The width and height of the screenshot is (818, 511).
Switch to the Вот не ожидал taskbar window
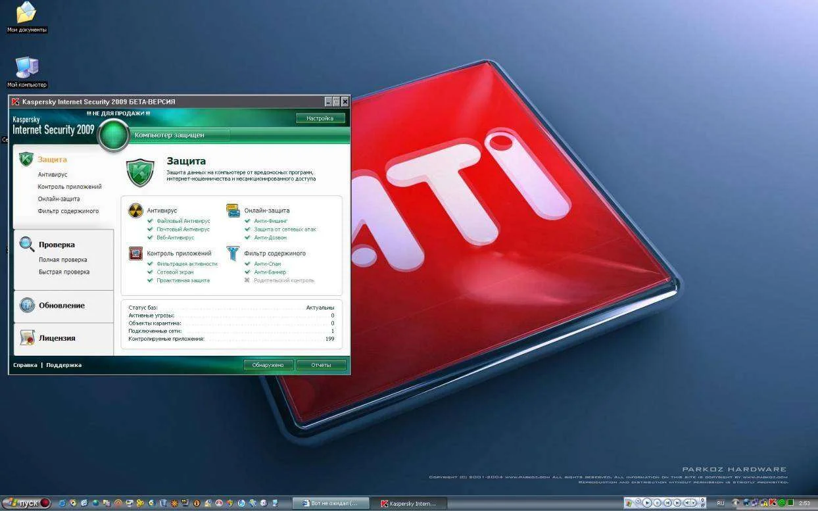pos(330,503)
